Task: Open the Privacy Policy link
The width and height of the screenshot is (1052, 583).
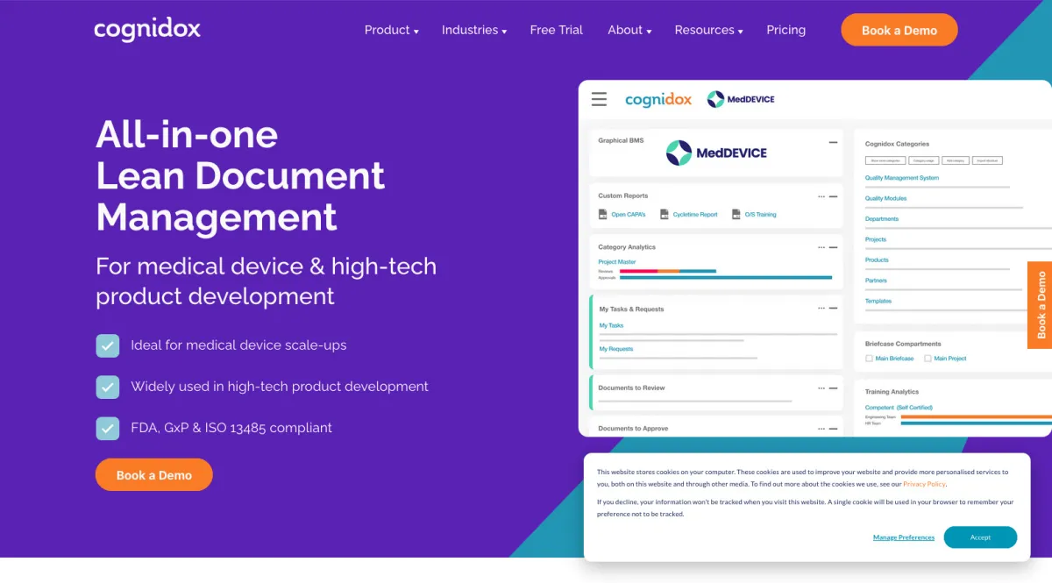Action: (925, 484)
